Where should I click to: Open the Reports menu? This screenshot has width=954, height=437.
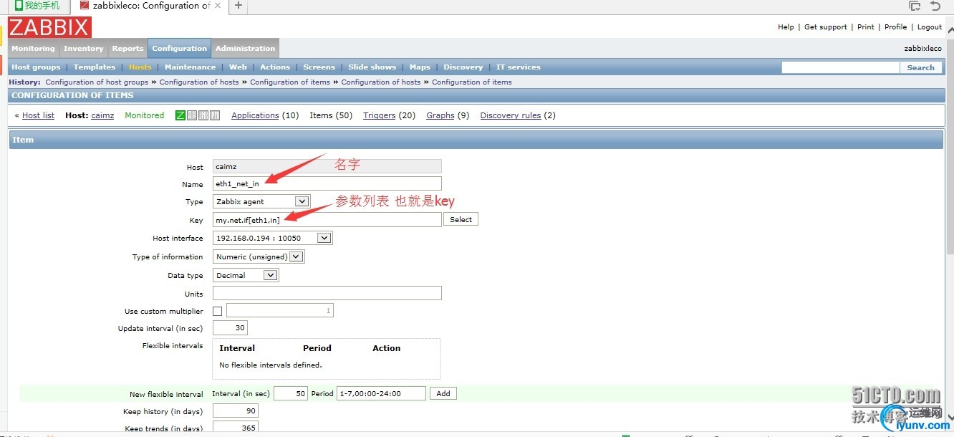click(127, 49)
